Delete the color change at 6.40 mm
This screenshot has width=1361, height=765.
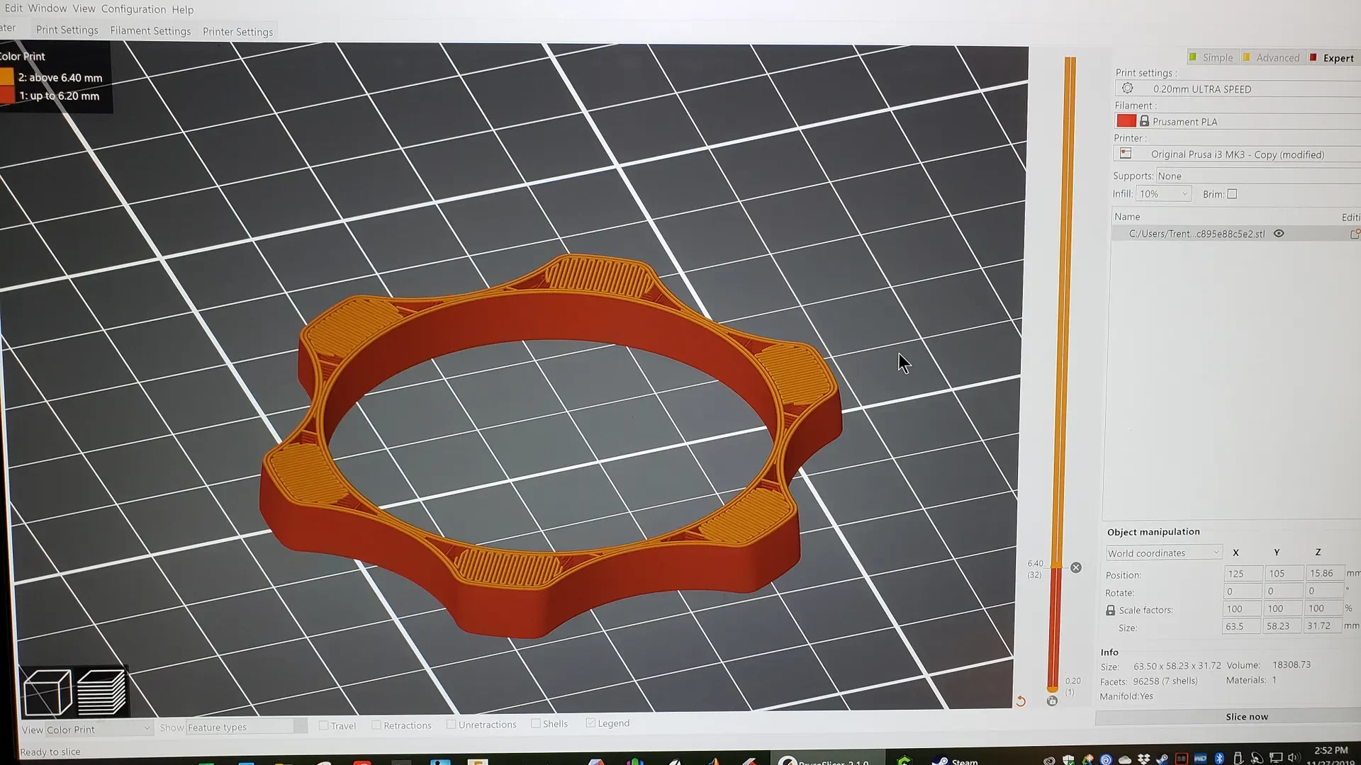1076,567
